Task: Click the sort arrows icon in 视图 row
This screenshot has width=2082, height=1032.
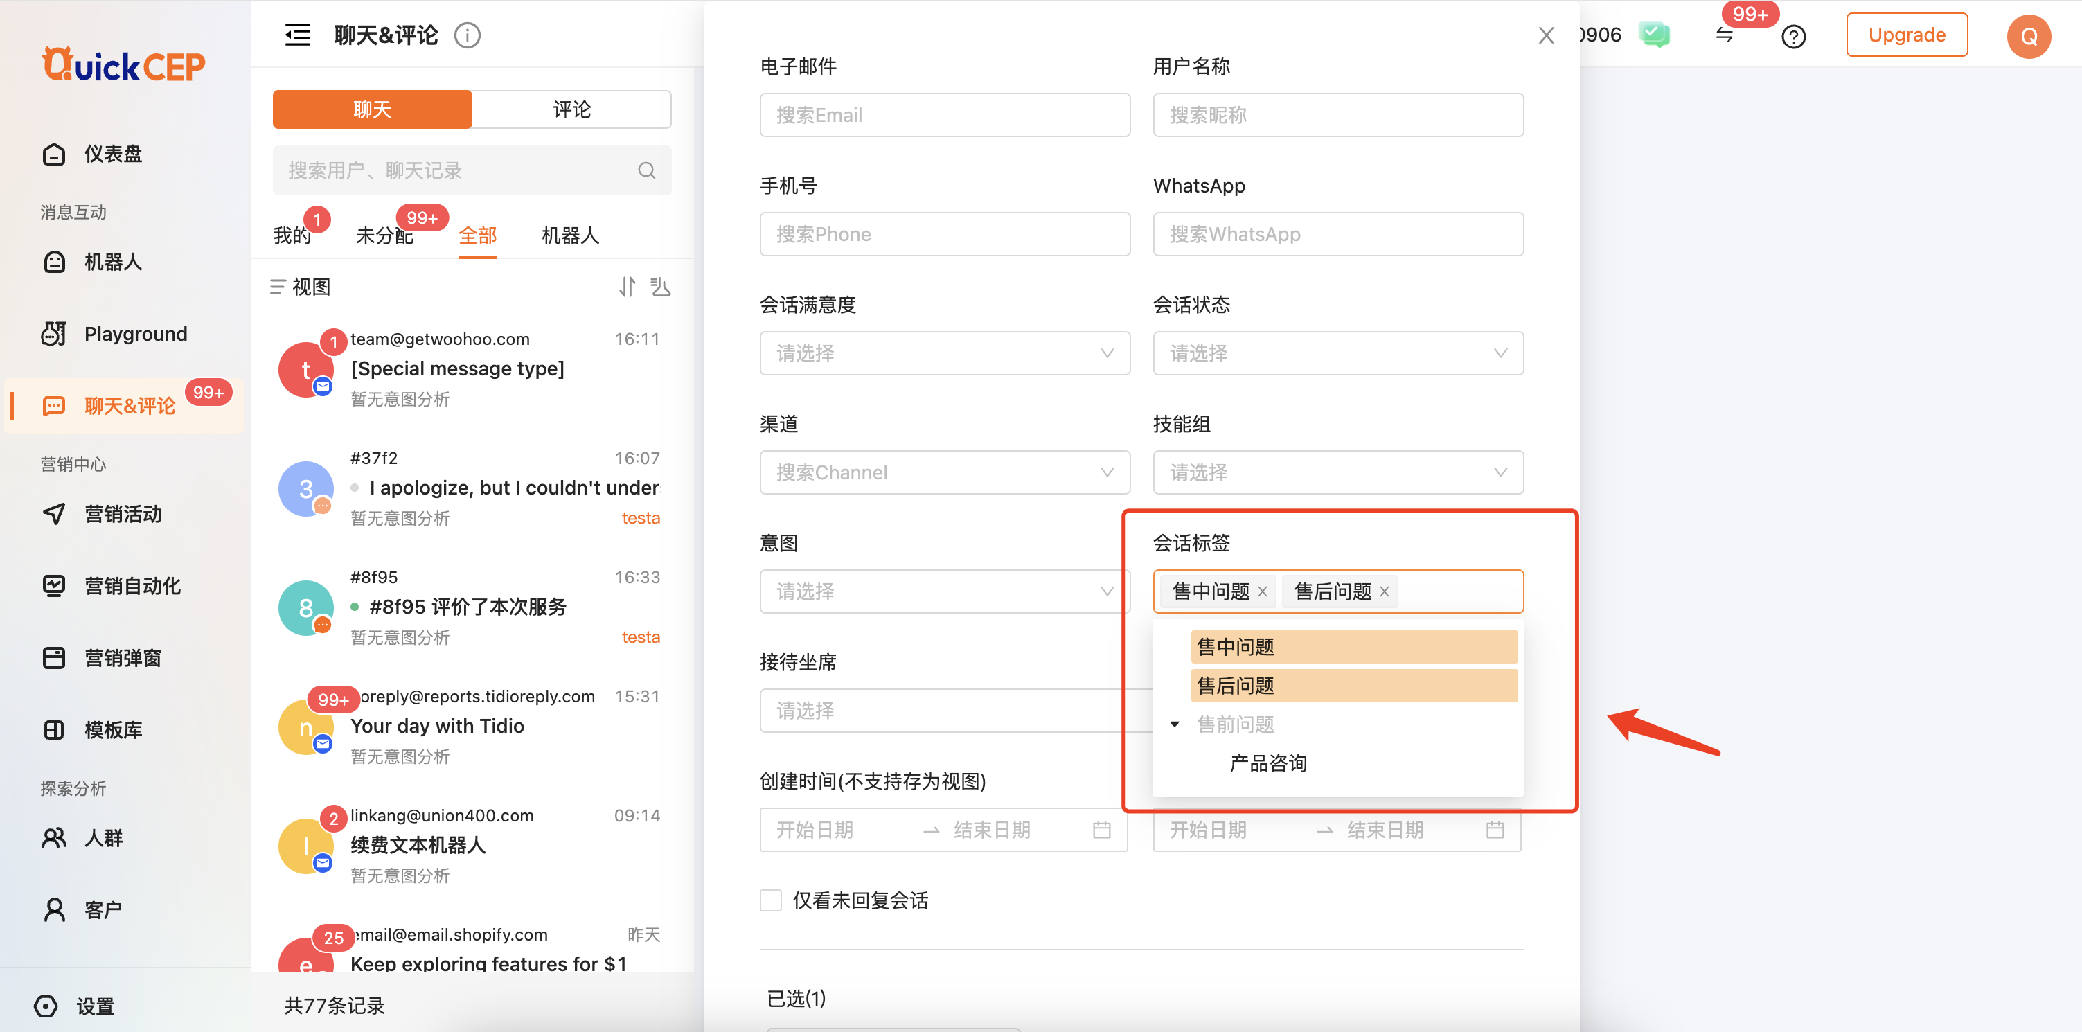Action: click(628, 287)
